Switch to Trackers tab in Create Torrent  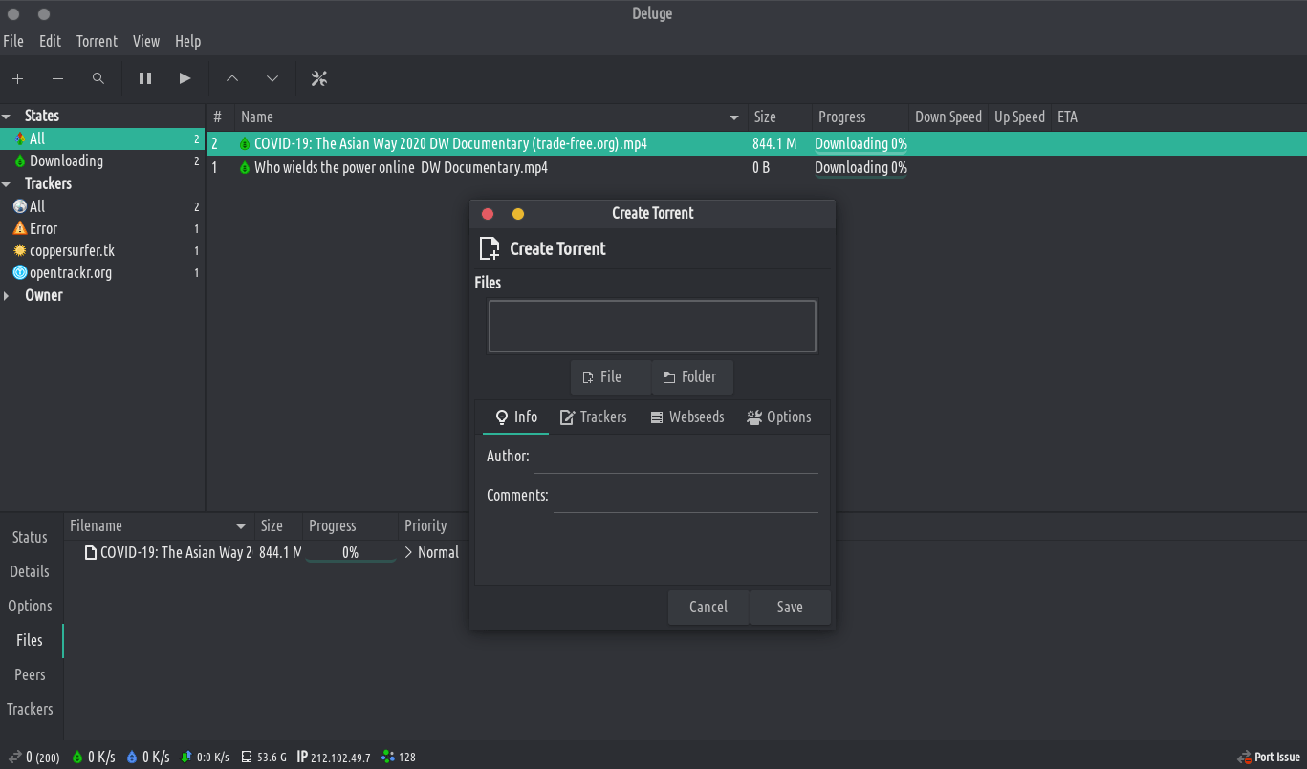point(593,417)
